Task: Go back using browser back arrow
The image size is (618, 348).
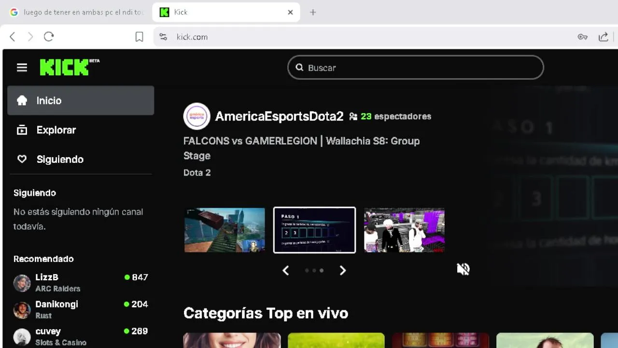Action: pos(13,37)
